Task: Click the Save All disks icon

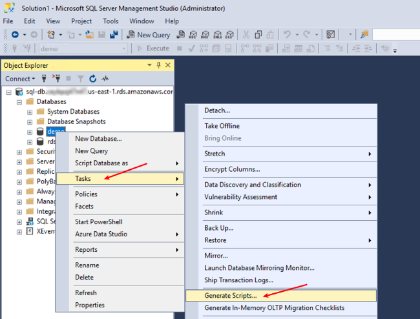Action: [x=114, y=34]
